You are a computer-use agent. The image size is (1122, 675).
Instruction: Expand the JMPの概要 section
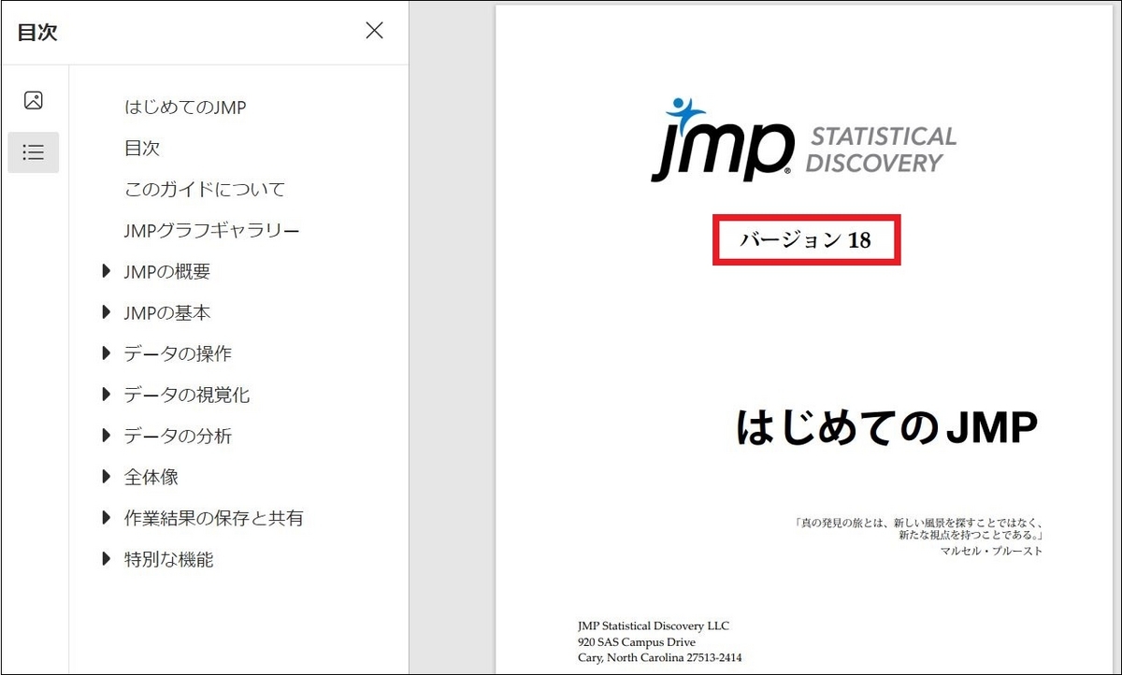click(x=106, y=271)
